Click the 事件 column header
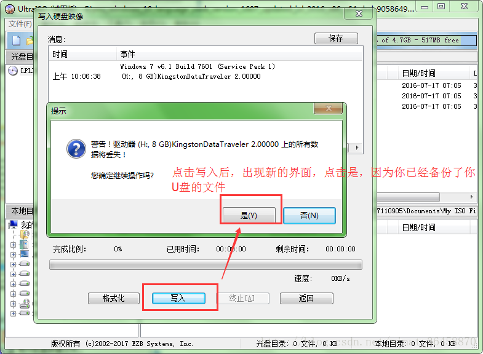The width and height of the screenshot is (483, 354). pos(239,55)
